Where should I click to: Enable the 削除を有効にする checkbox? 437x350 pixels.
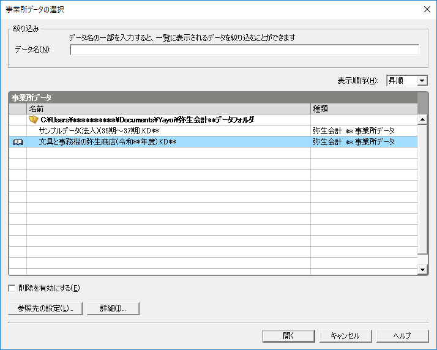pyautogui.click(x=12, y=288)
